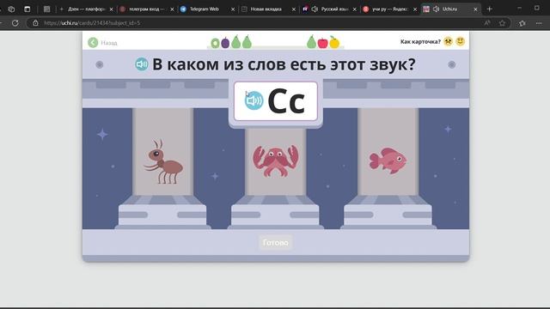Open the tab actions menu icon
Viewport: 550px width, 309px height.
[x=27, y=9]
